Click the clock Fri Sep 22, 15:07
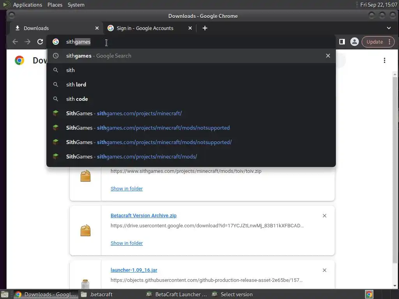The width and height of the screenshot is (399, 299). tap(379, 5)
